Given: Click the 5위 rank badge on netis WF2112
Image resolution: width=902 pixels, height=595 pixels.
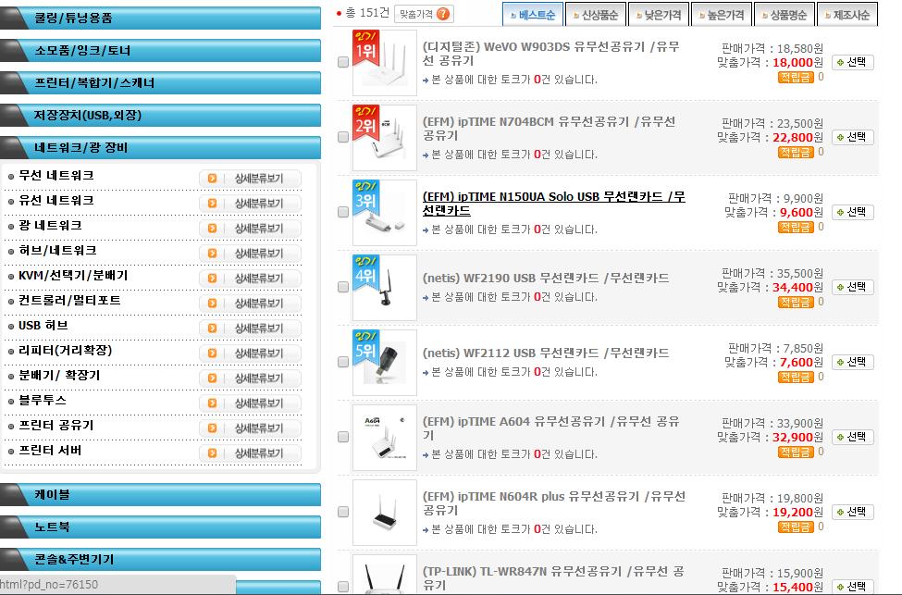Looking at the screenshot, I should pyautogui.click(x=365, y=352).
